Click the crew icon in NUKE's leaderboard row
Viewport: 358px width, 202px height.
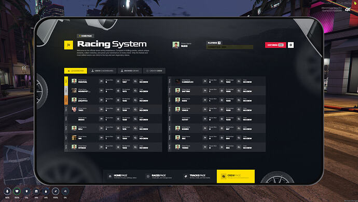pos(239,100)
